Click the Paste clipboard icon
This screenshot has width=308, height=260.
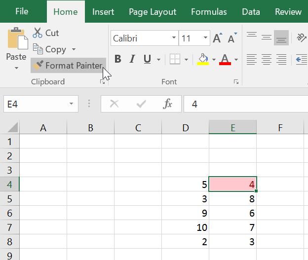click(17, 38)
